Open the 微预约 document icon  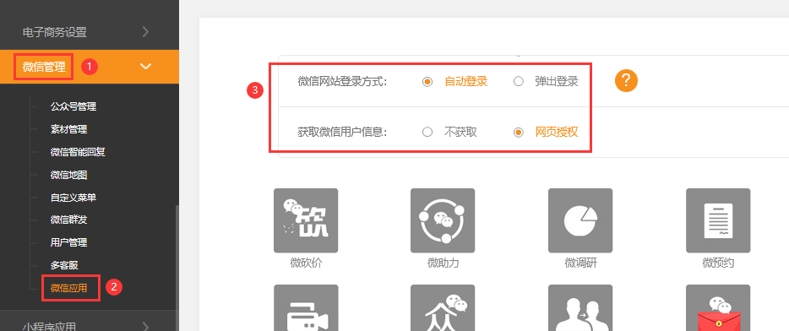[718, 220]
